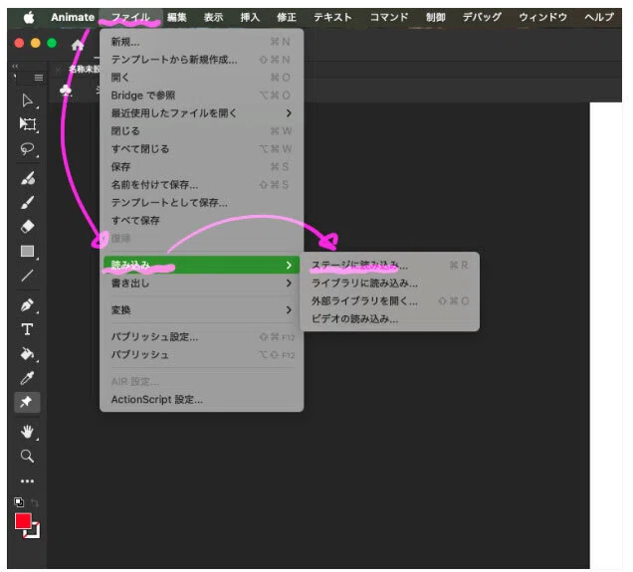This screenshot has height=572, width=633.
Task: Choose ビデオの読み込み... in submenu
Action: (x=389, y=319)
